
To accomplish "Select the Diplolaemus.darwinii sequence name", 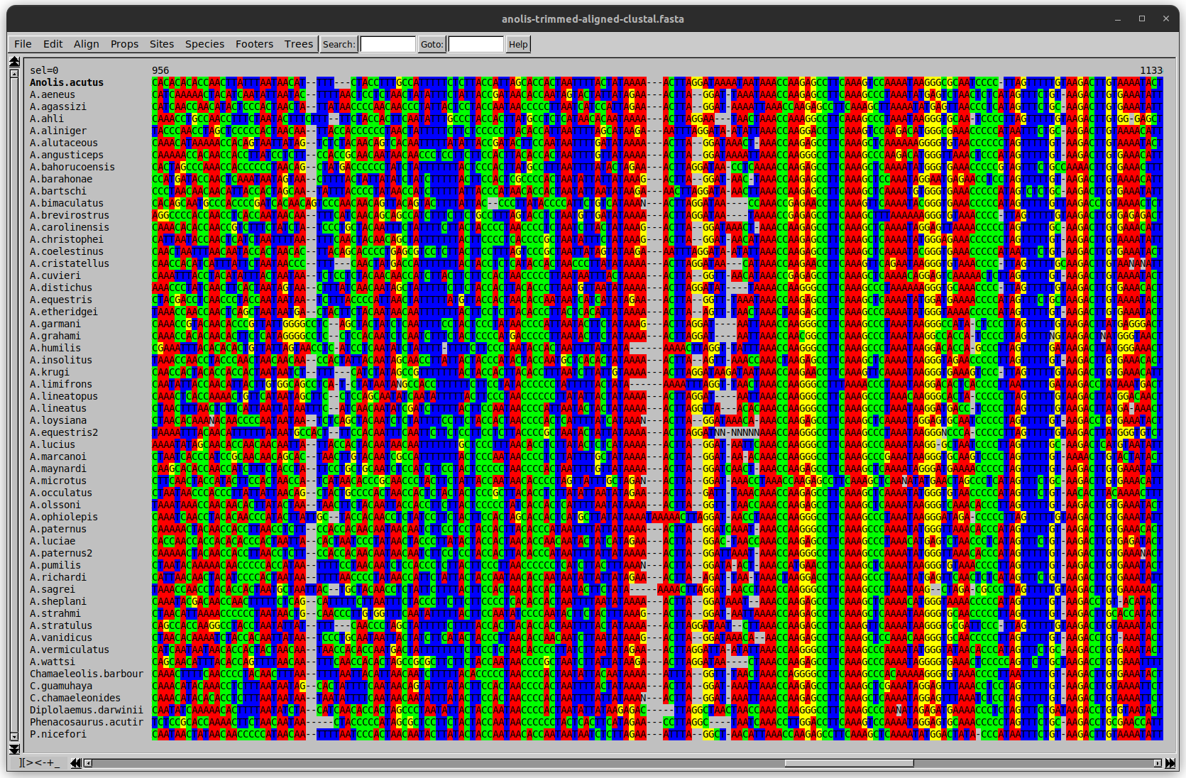I will (87, 710).
